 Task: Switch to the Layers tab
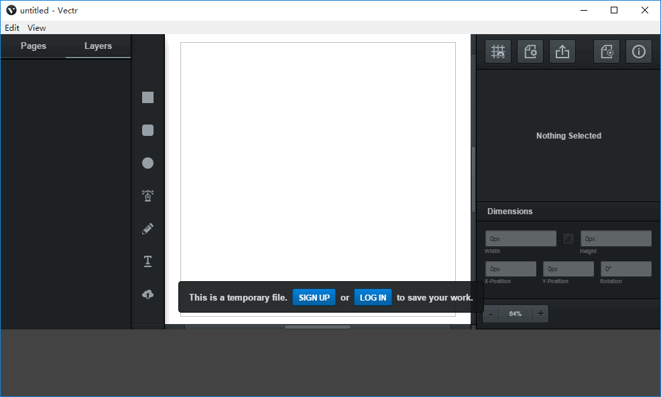pyautogui.click(x=98, y=46)
